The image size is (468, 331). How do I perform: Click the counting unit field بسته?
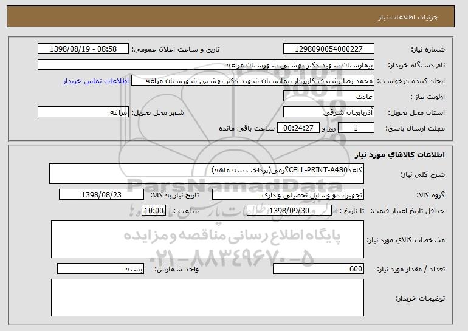tap(100, 268)
